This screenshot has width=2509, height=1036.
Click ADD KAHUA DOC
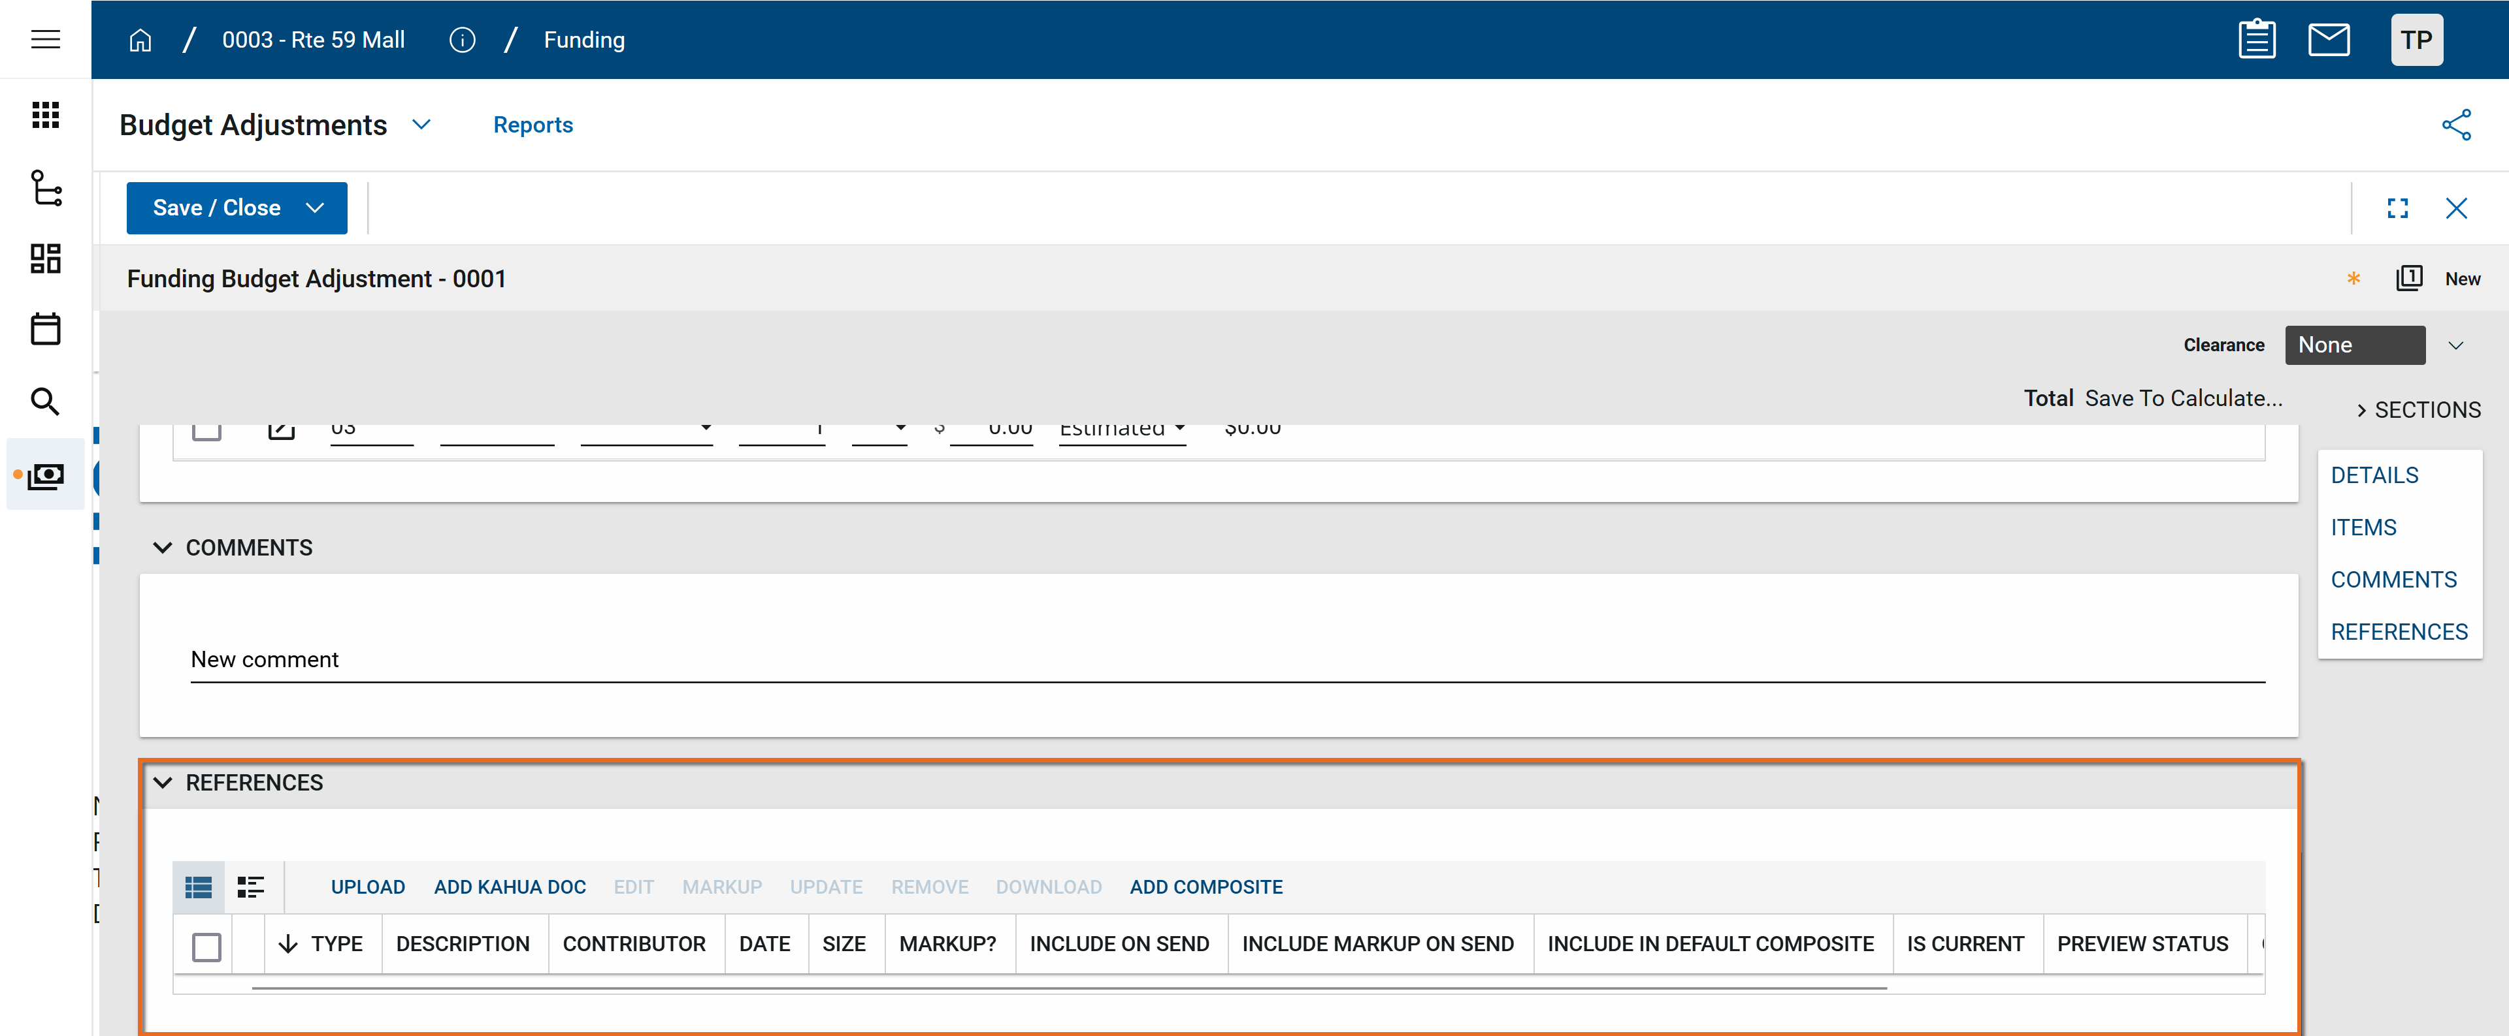[510, 887]
